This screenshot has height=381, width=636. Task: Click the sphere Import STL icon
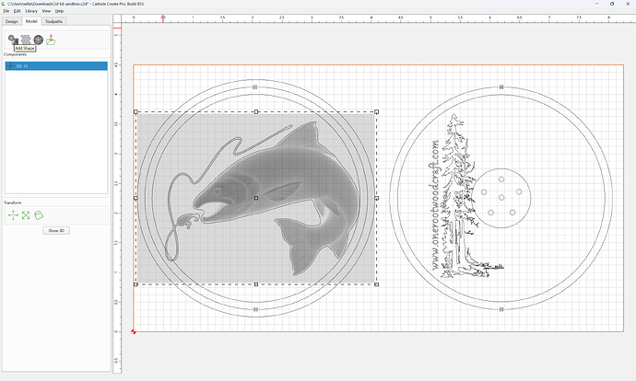(39, 40)
